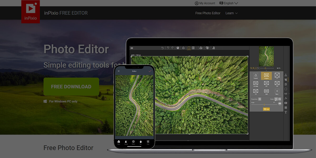The height and width of the screenshot is (158, 316).
Task: Open the English language dropdown
Action: 228,3
